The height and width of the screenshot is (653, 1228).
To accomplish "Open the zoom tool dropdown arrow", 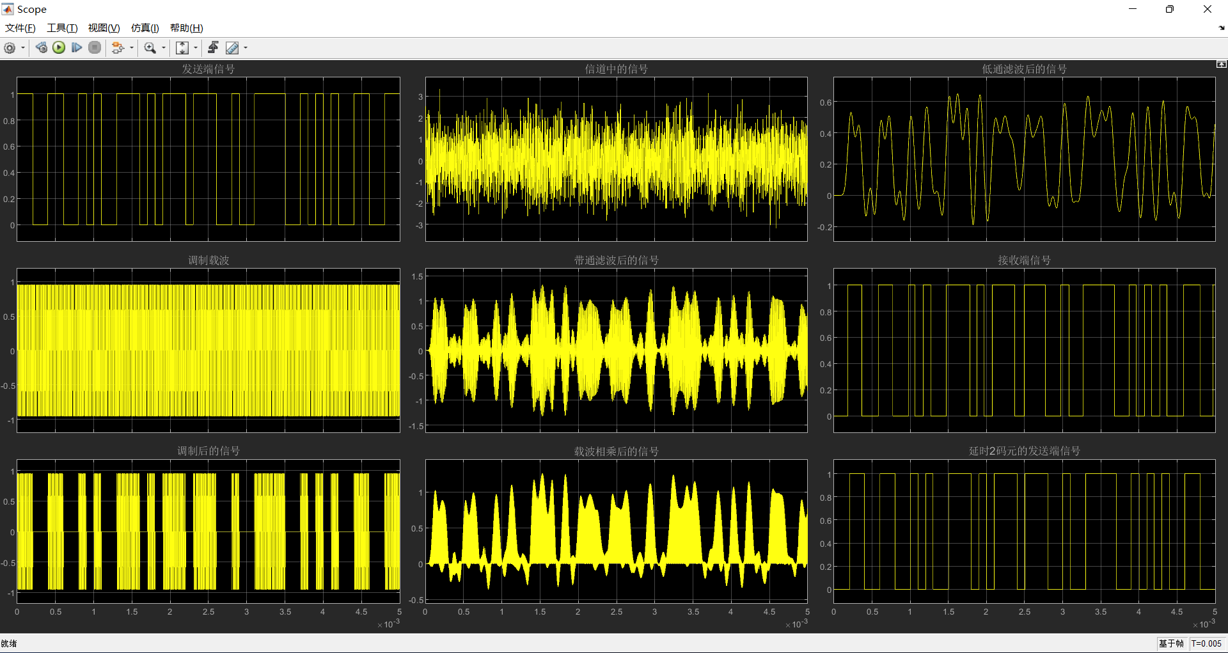I will coord(164,48).
